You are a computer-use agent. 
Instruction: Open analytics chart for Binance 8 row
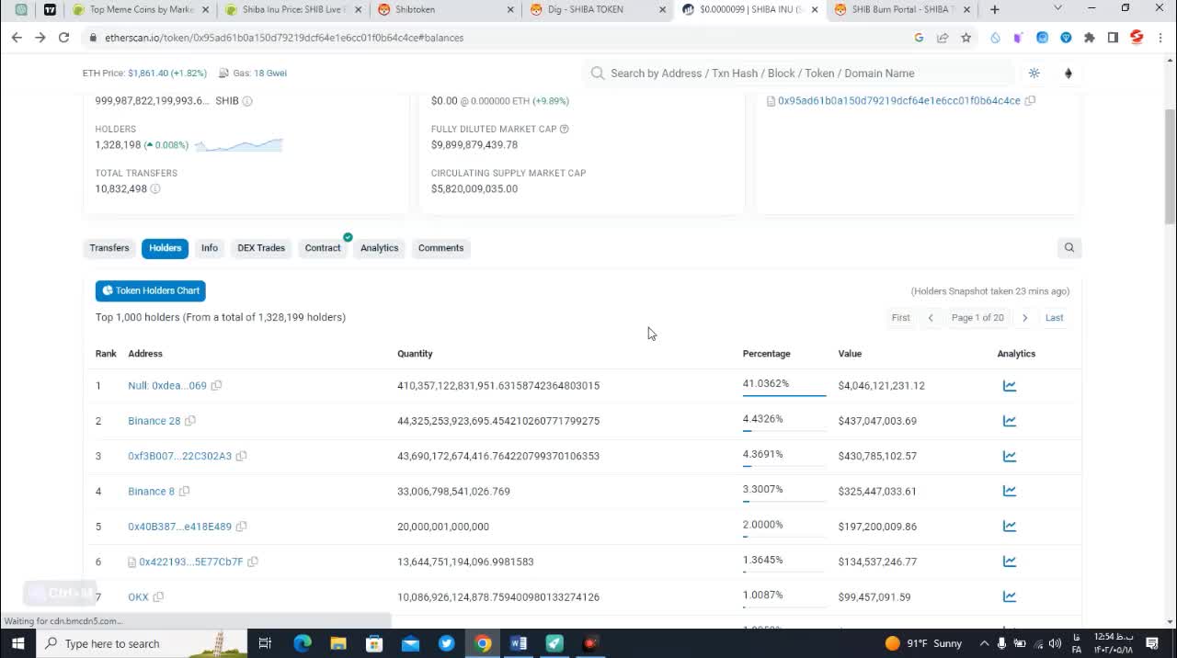[x=1009, y=492]
